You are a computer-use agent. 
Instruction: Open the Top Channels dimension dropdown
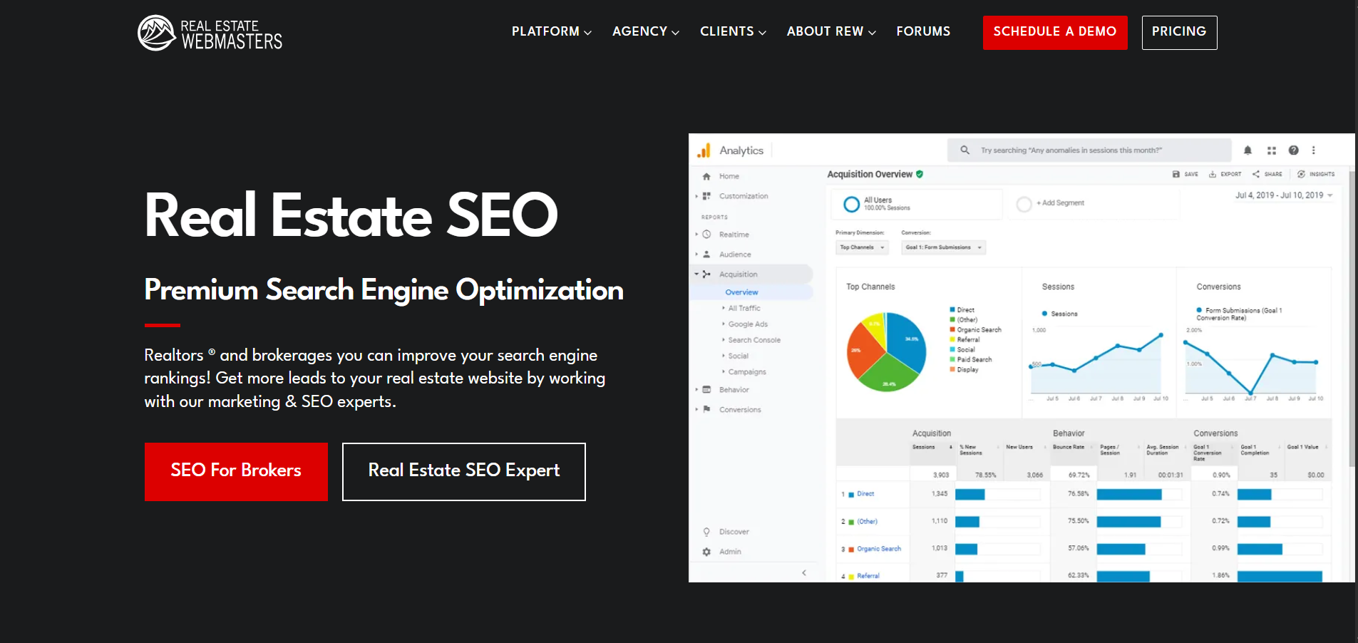click(862, 247)
